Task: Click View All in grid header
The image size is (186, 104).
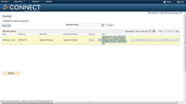Action: coord(144,31)
